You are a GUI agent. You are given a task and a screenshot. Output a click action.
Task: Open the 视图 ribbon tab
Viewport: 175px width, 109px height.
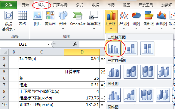pos(127,5)
